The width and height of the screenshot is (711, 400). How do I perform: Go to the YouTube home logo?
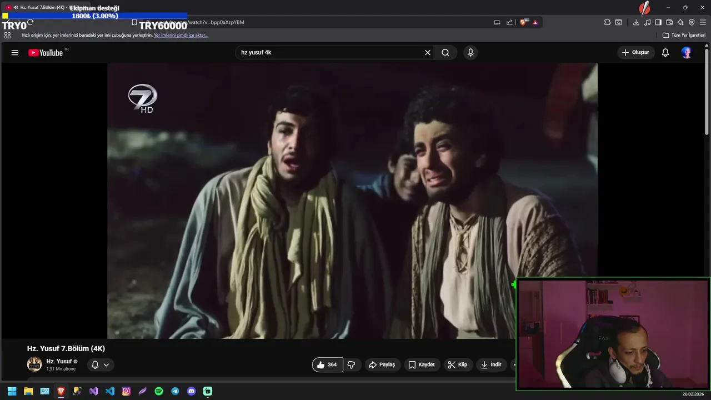point(46,52)
